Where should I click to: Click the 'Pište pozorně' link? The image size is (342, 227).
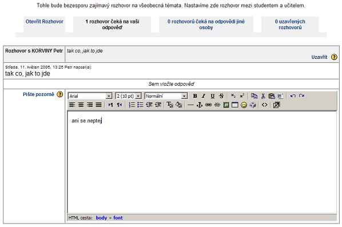click(x=38, y=94)
